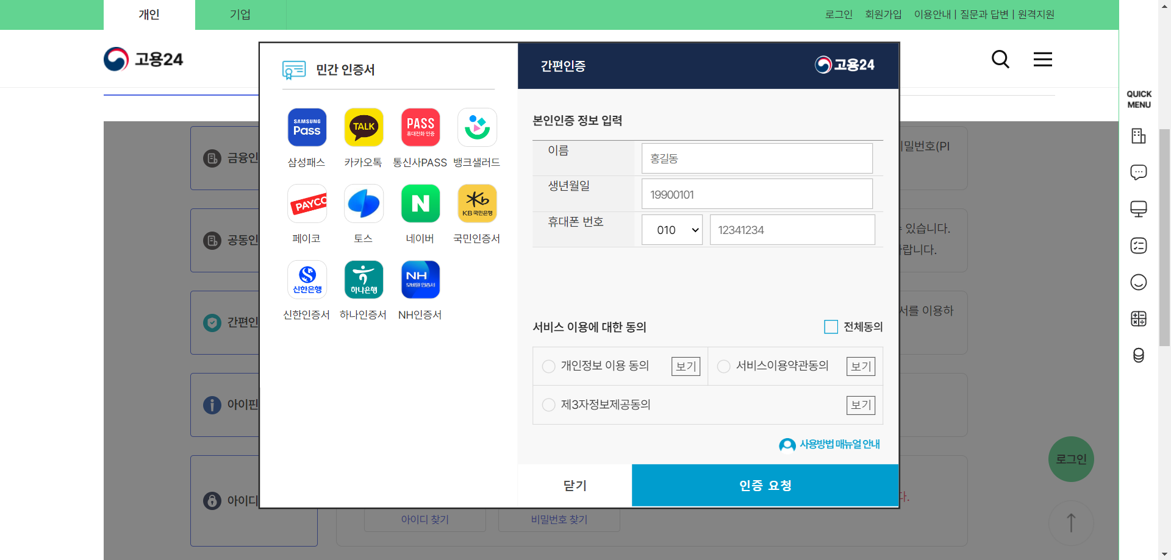Select Shinhan Bank certificate icon

click(307, 280)
